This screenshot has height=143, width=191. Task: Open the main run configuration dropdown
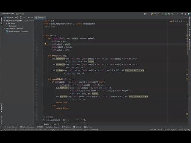[x=155, y=14]
